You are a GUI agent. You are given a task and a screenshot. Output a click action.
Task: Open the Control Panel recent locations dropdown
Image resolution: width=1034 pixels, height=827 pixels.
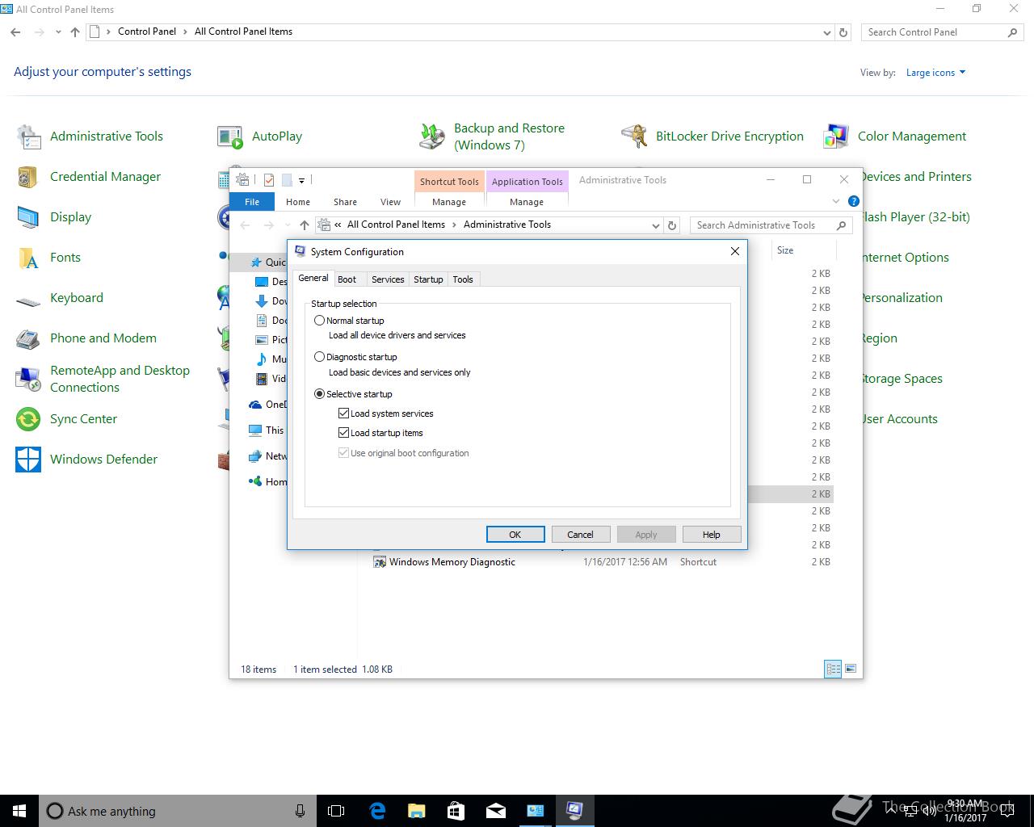(x=58, y=32)
